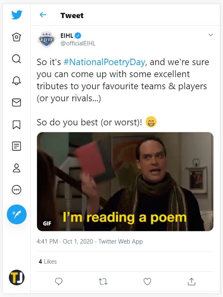The width and height of the screenshot is (223, 297).
Task: Go to Home via birdhouse icon
Action: click(x=17, y=37)
